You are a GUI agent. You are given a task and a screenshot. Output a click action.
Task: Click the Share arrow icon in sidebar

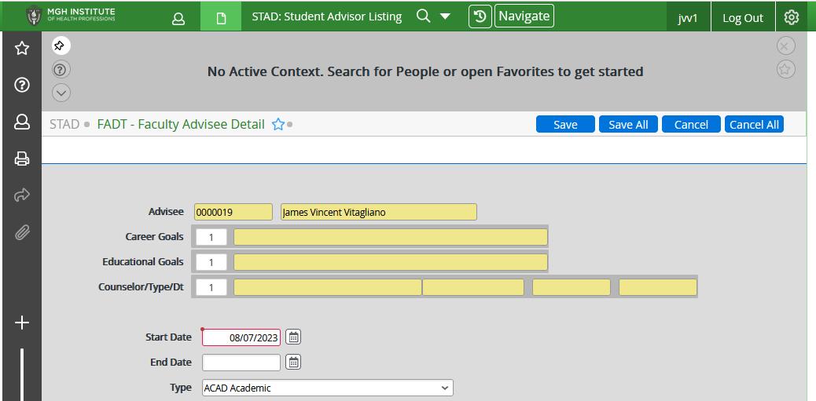(x=22, y=195)
